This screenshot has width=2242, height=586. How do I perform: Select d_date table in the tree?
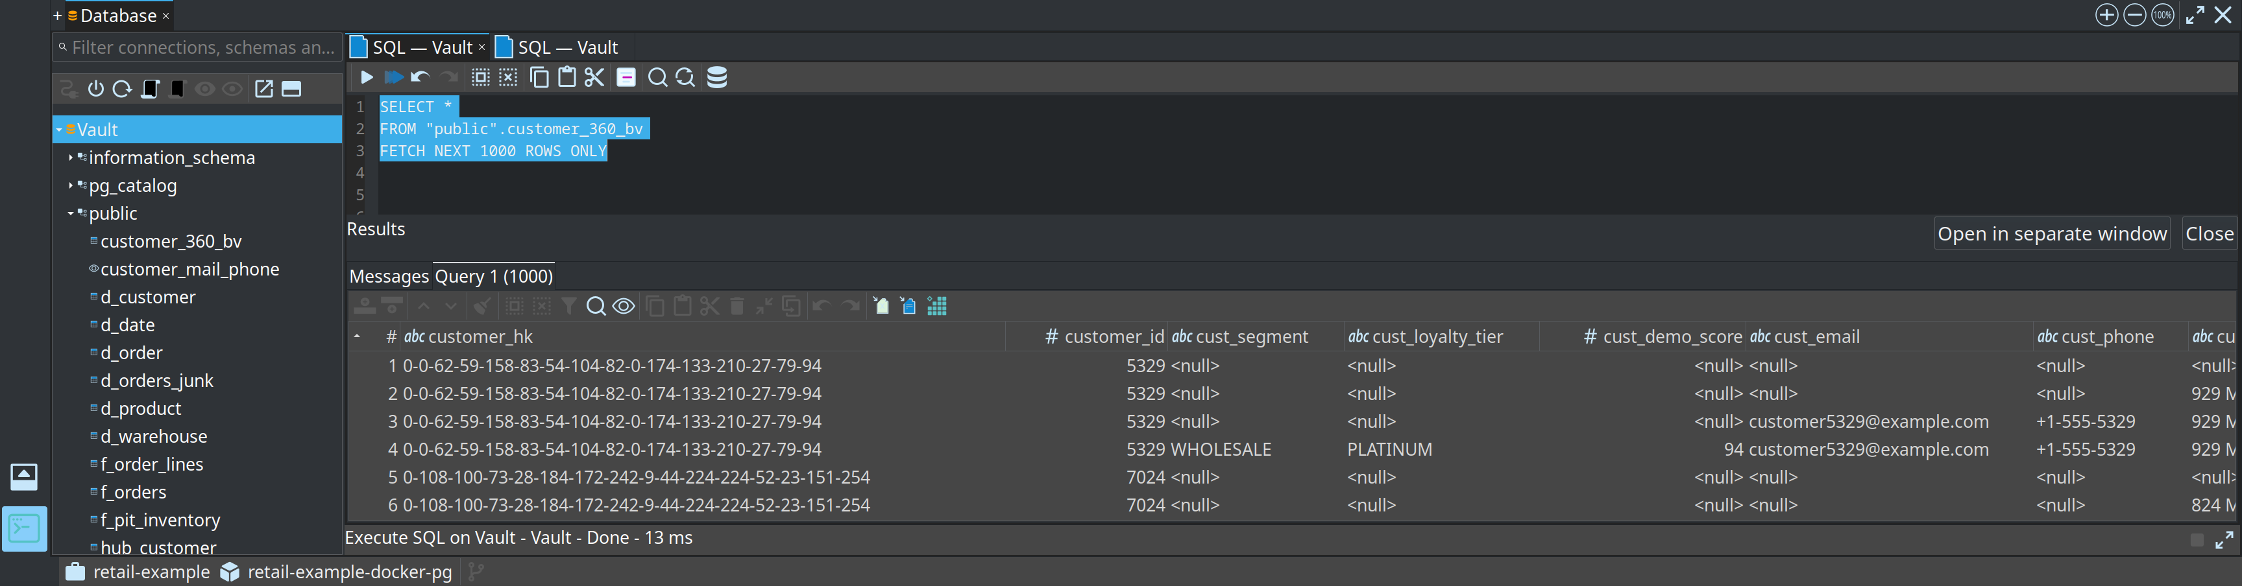[x=127, y=324]
